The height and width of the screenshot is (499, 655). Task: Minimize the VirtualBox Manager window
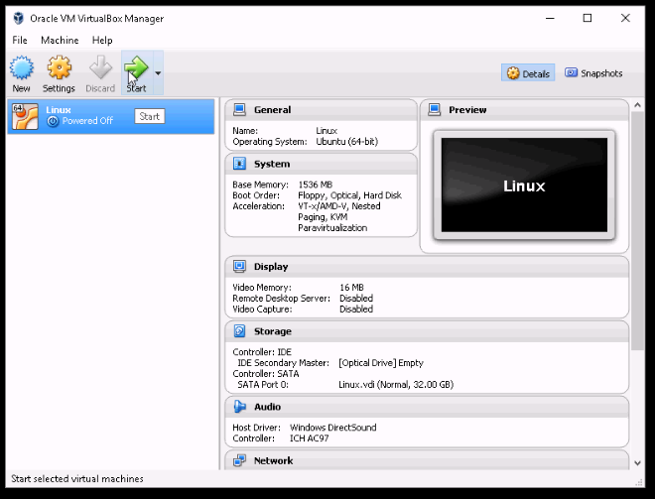coord(550,18)
